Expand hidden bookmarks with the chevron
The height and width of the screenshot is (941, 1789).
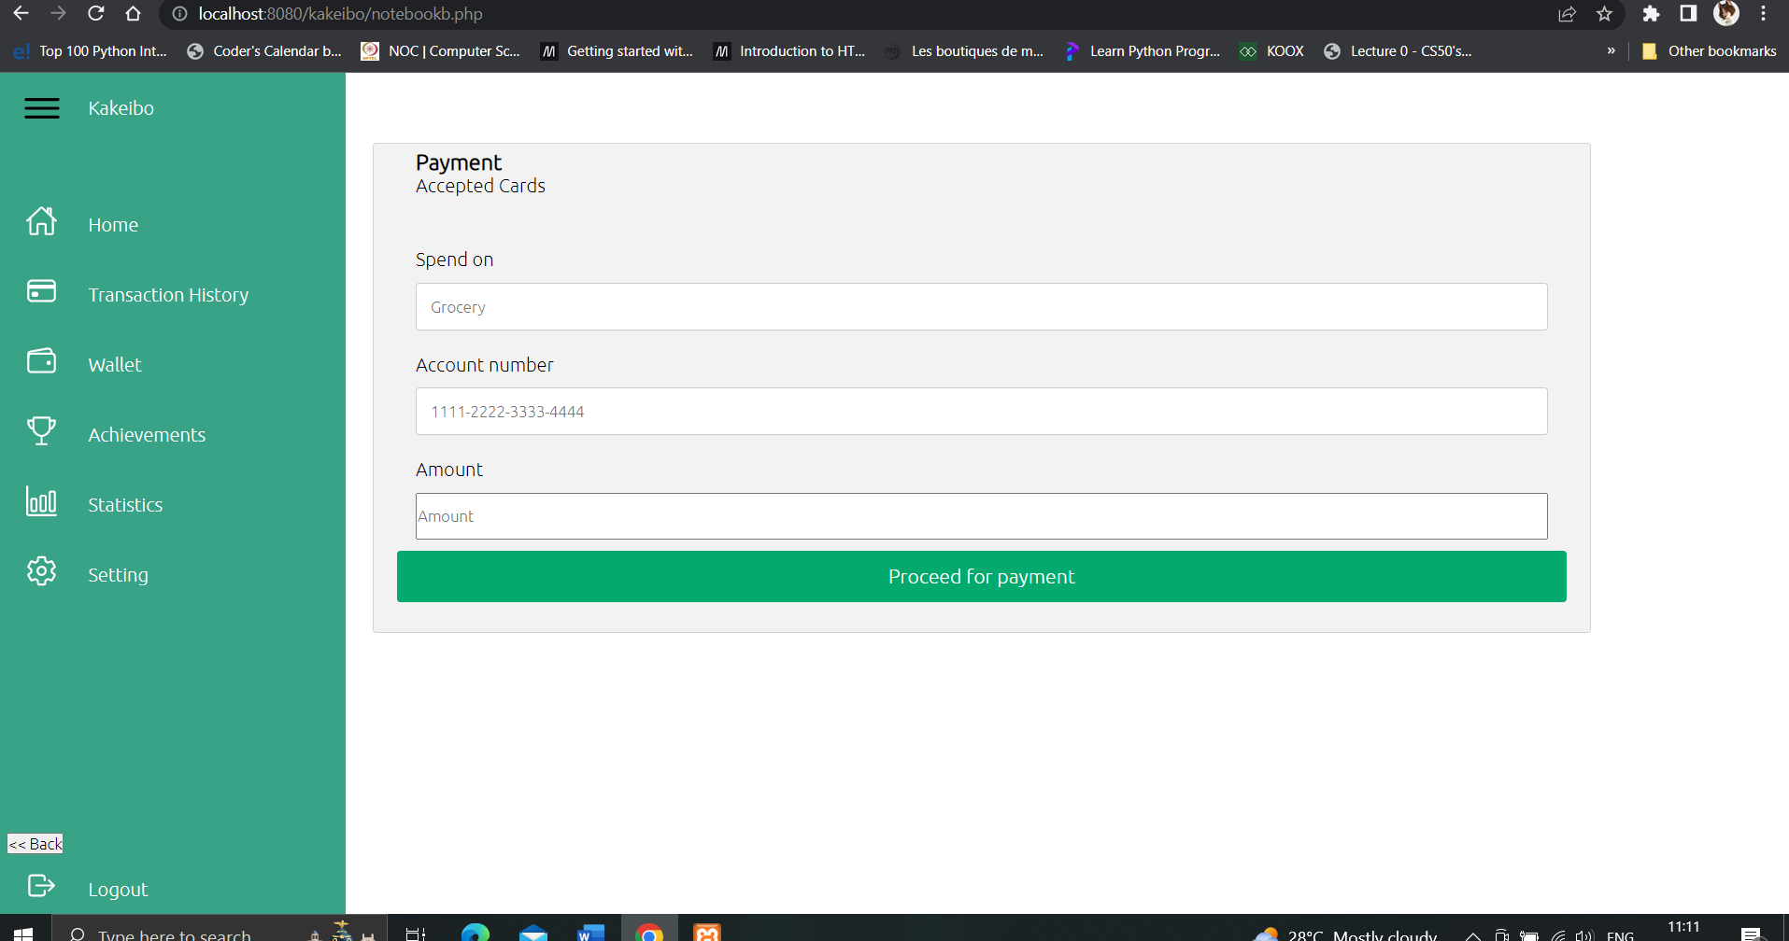(1611, 51)
